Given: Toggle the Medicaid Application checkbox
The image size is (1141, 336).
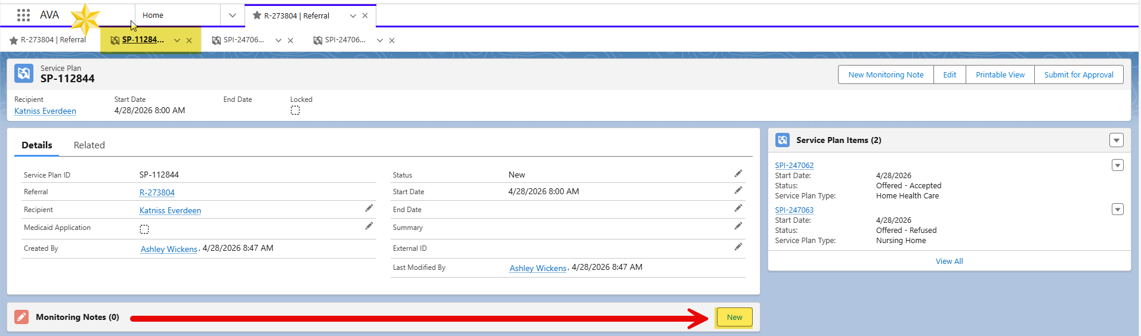Looking at the screenshot, I should [x=144, y=229].
